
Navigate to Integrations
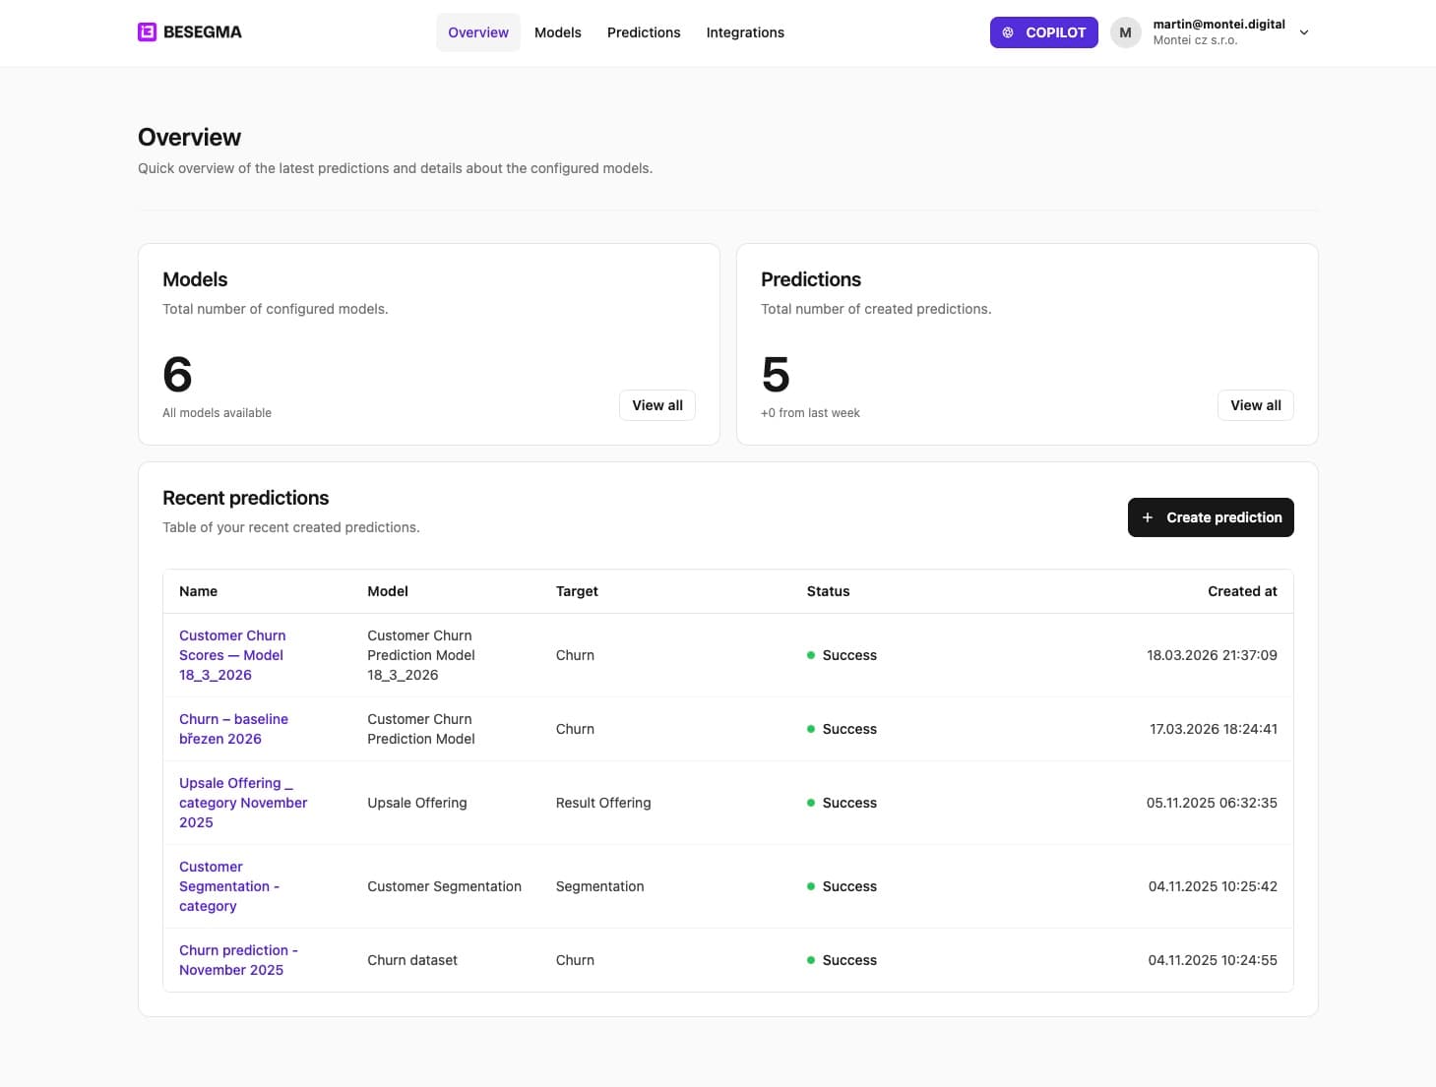pos(745,31)
